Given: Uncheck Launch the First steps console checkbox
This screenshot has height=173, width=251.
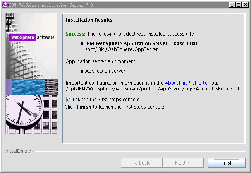Looking at the screenshot, I should tap(69, 100).
